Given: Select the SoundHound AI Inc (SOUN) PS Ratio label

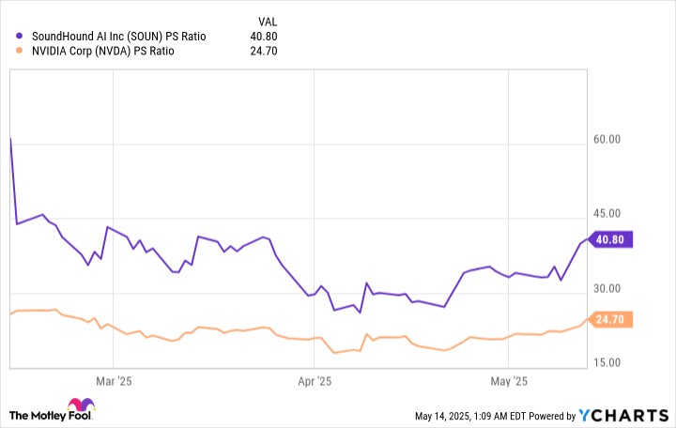Looking at the screenshot, I should pos(119,37).
